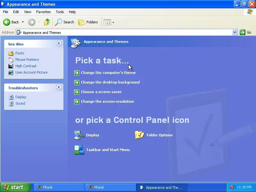Click the High Contrast icon

[x=11, y=66]
